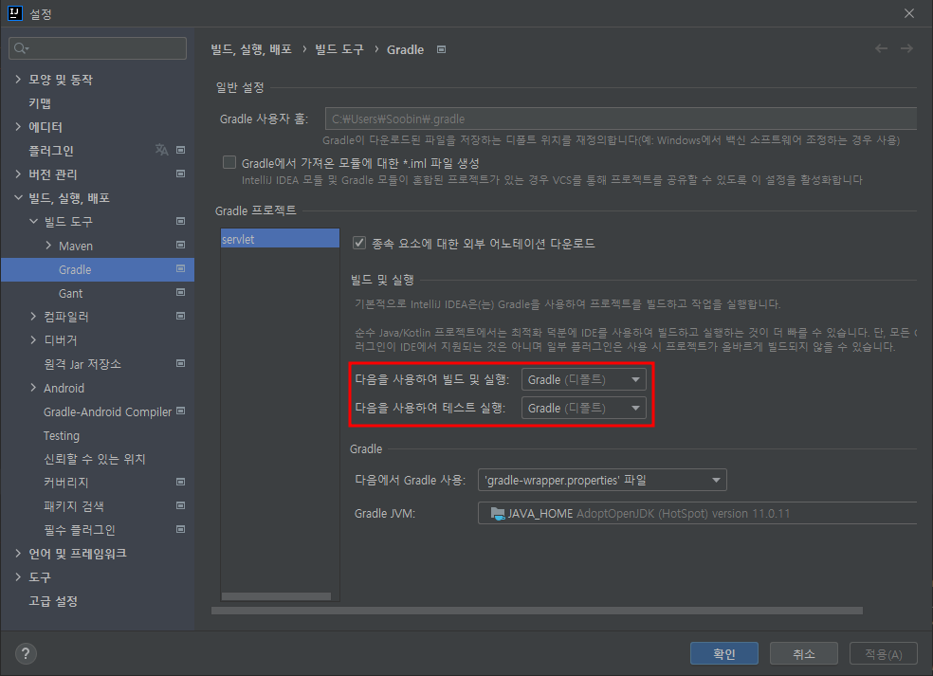
Task: Click the project-level icon beside 원격 Jar 저장소
Action: [181, 363]
